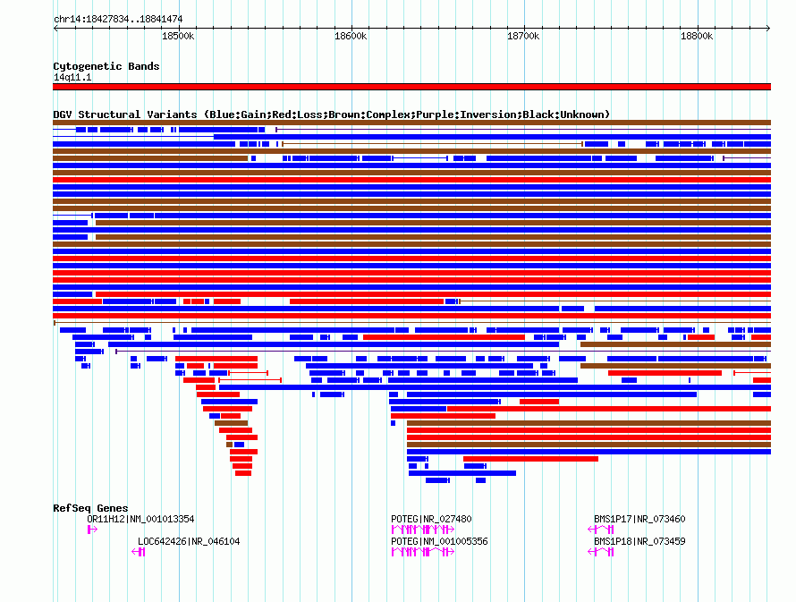Click the 18800k ruler label
This screenshot has width=796, height=602.
click(x=697, y=36)
